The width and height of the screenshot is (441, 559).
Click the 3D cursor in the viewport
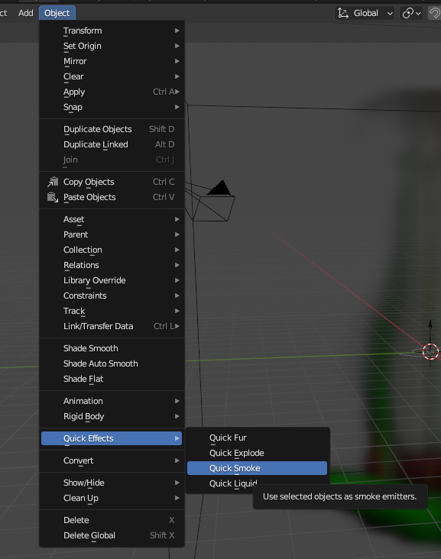click(430, 351)
